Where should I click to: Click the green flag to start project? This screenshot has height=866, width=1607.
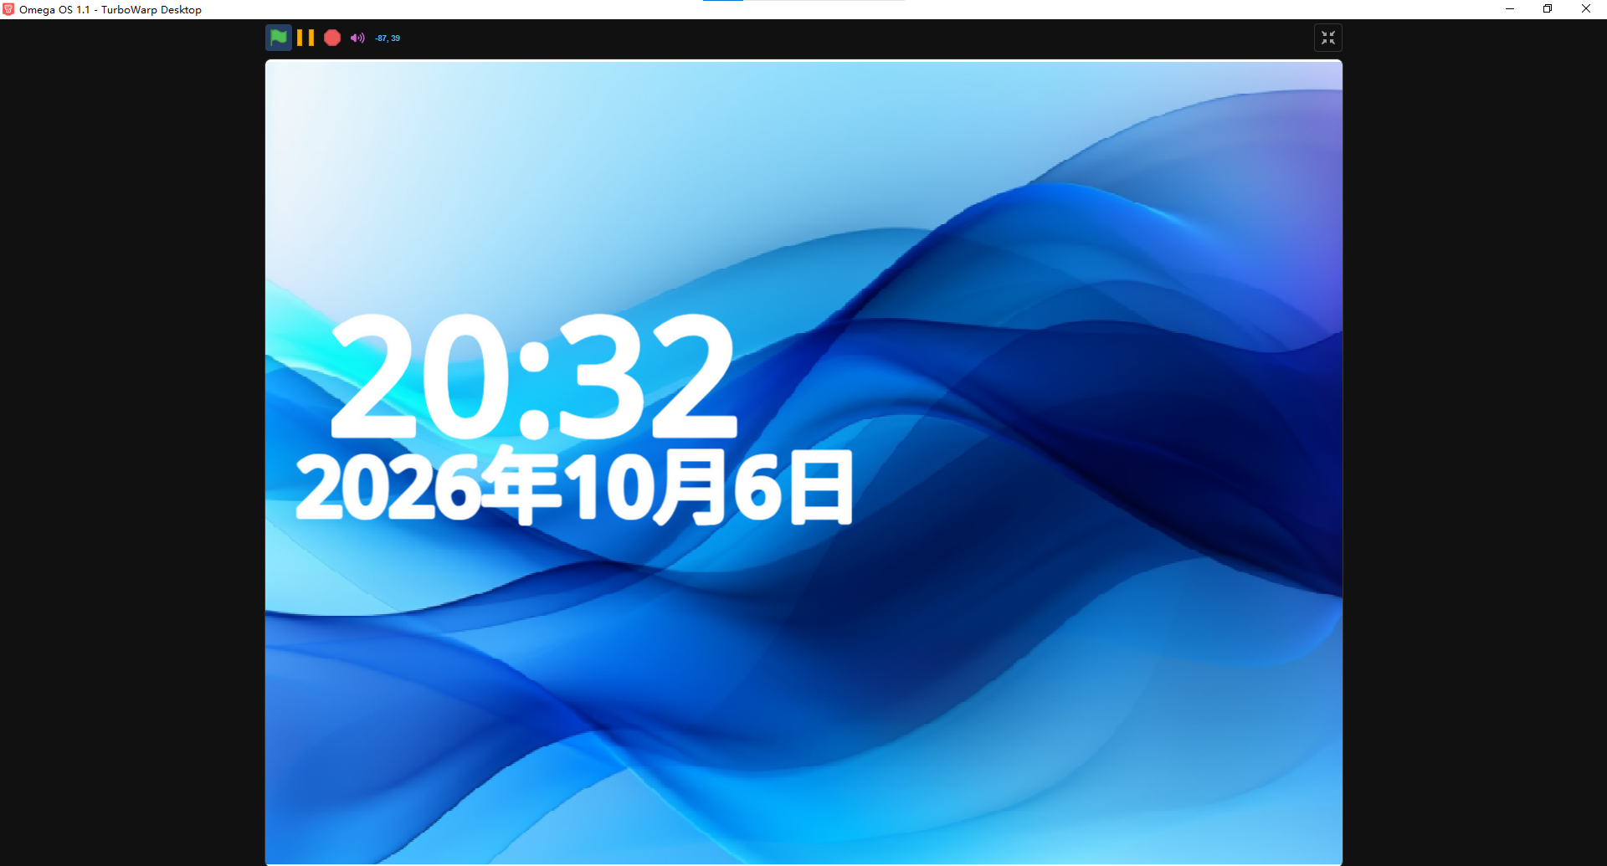(x=279, y=38)
